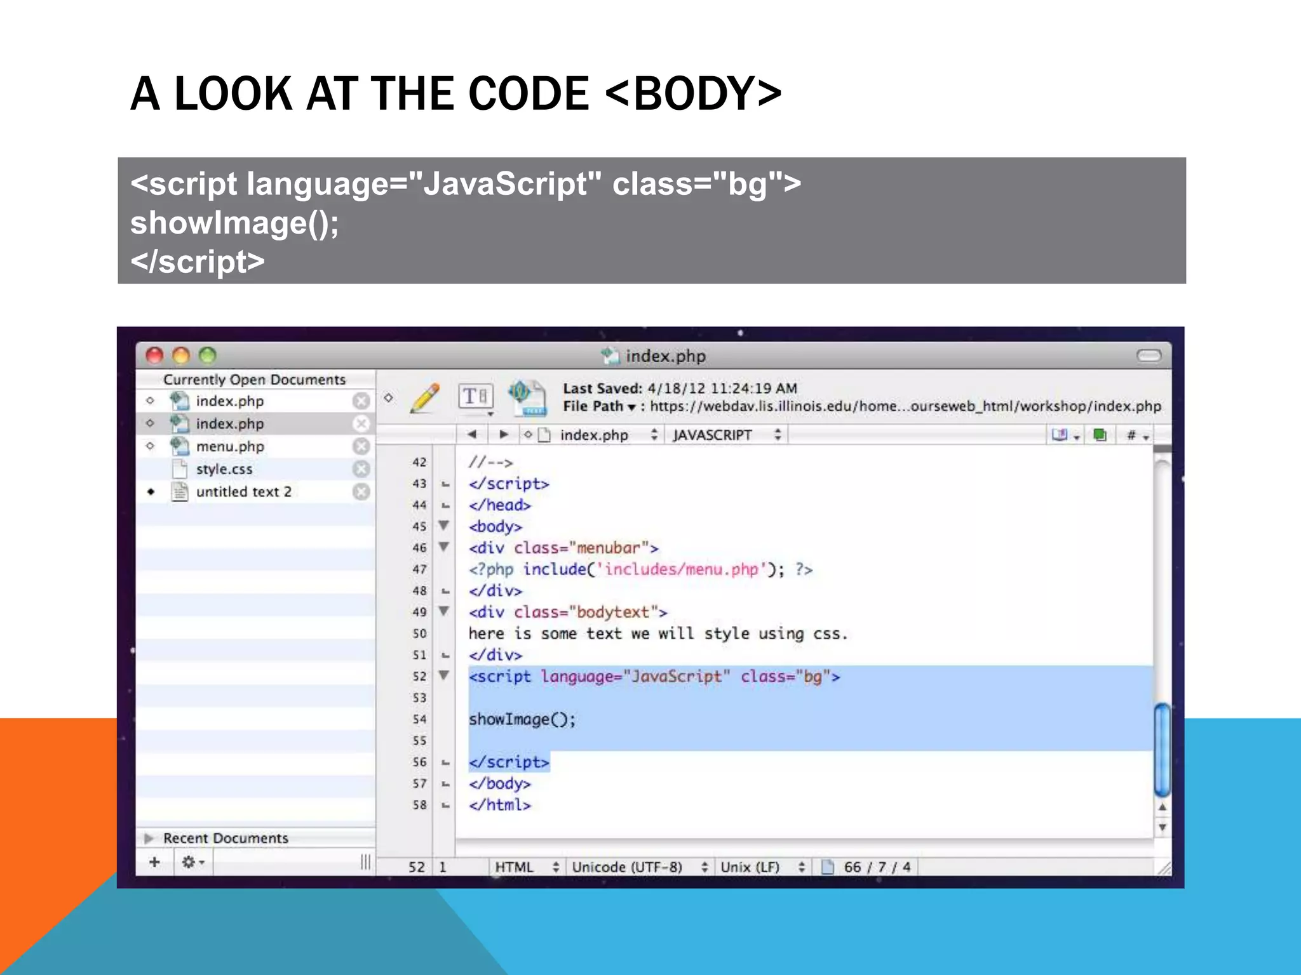Close the highlighted second index.php document
This screenshot has height=975, width=1301.
coord(361,423)
